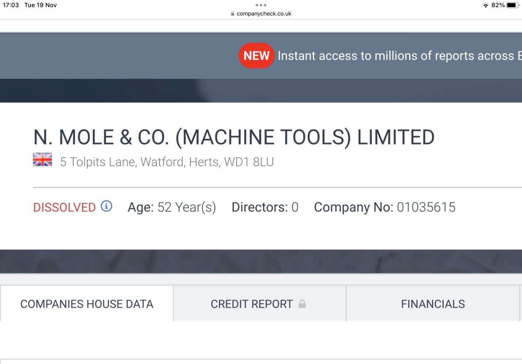Screen dimensions: 522x364
Task: Tap the Tue 19 Nov date
Action: 40,5
